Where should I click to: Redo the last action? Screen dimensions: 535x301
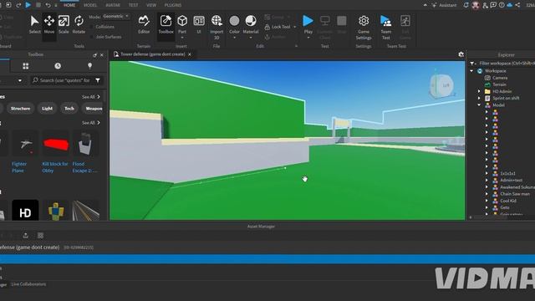click(18, 5)
